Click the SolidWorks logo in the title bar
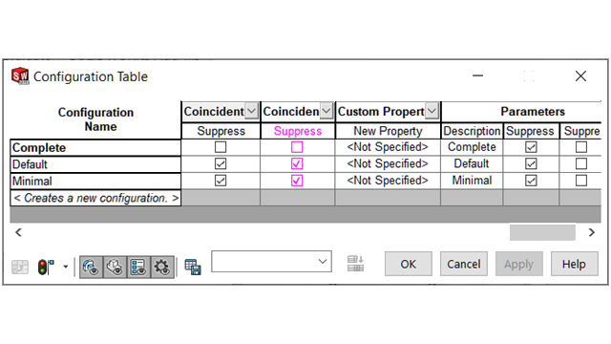The height and width of the screenshot is (344, 611). (20, 76)
